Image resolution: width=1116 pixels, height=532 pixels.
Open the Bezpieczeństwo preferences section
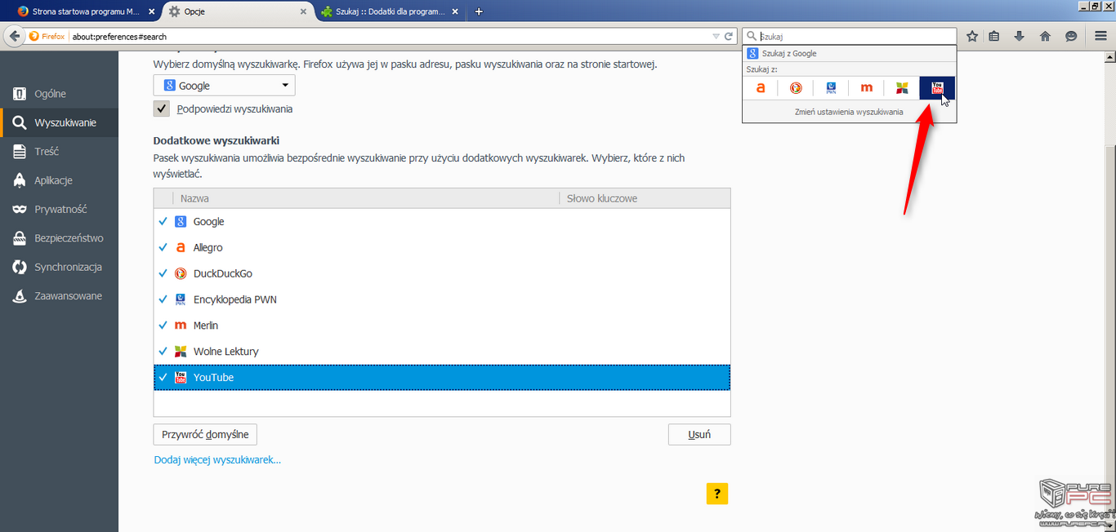coord(59,238)
